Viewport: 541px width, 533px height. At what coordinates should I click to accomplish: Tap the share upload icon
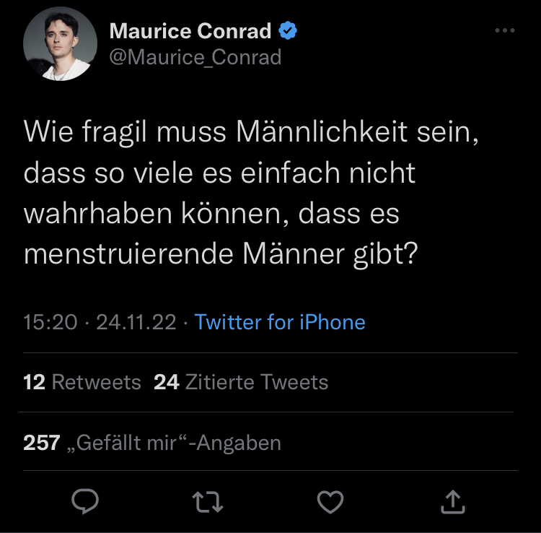tap(454, 501)
